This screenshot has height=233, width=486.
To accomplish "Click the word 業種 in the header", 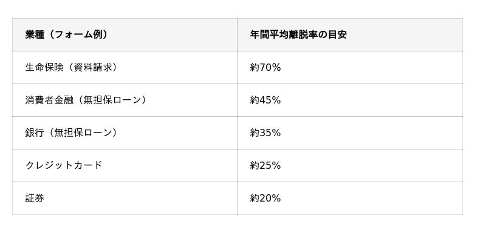I will (35, 35).
